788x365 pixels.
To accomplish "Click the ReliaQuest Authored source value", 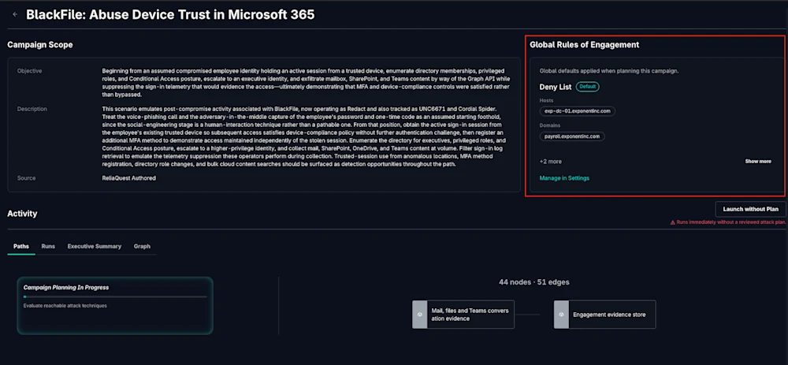I will [128, 178].
